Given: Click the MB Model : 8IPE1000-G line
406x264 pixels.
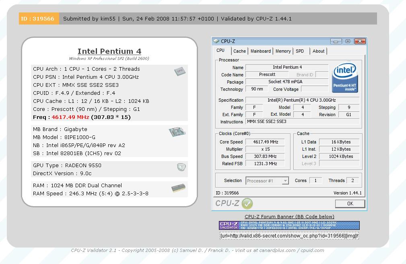Looking at the screenshot, I should [x=64, y=137].
